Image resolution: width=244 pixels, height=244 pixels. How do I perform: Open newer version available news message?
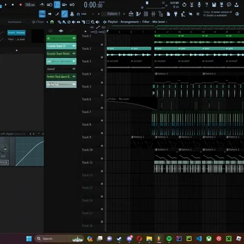217,14
